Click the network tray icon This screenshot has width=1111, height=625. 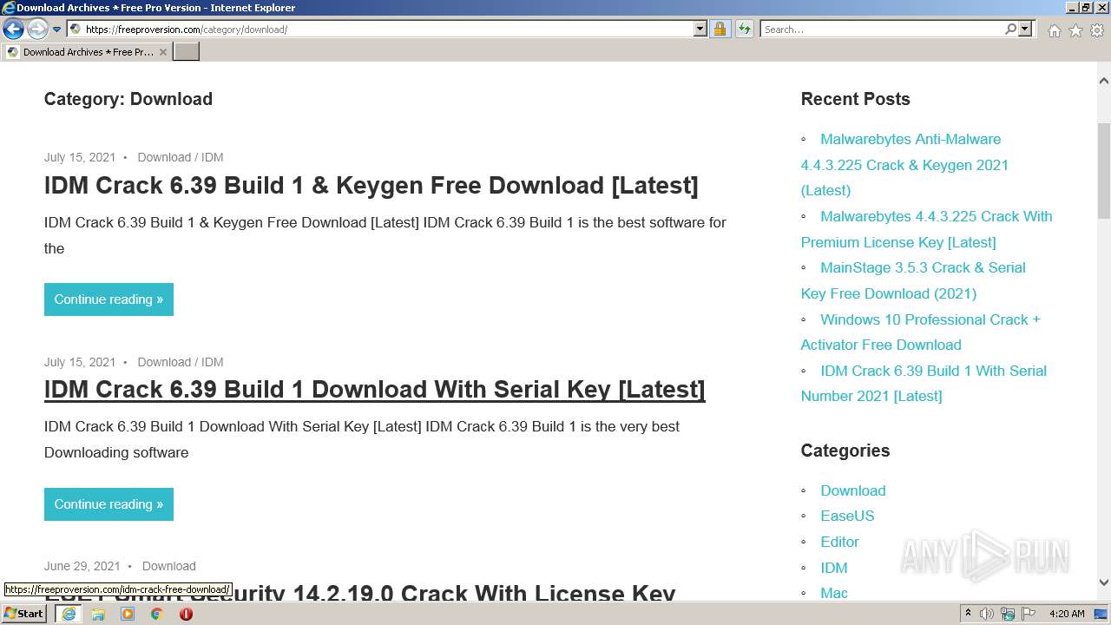click(x=1008, y=614)
